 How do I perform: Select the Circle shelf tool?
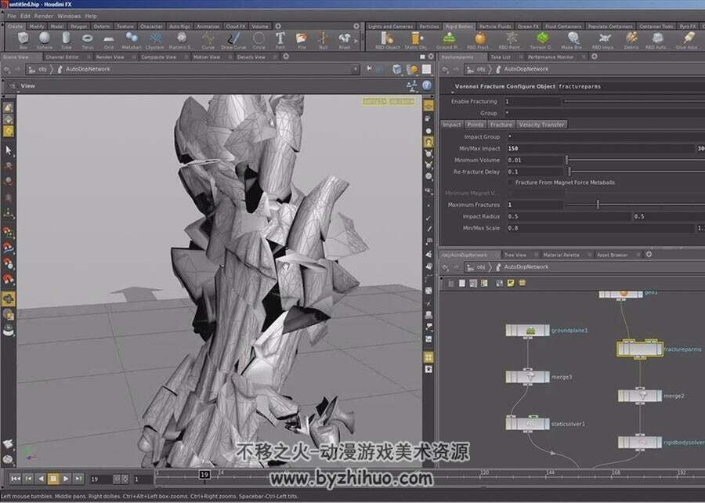259,40
